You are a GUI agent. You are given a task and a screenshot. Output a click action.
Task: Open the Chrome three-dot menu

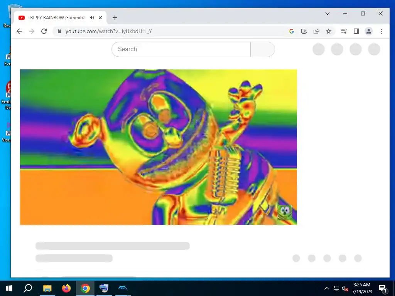pyautogui.click(x=381, y=31)
